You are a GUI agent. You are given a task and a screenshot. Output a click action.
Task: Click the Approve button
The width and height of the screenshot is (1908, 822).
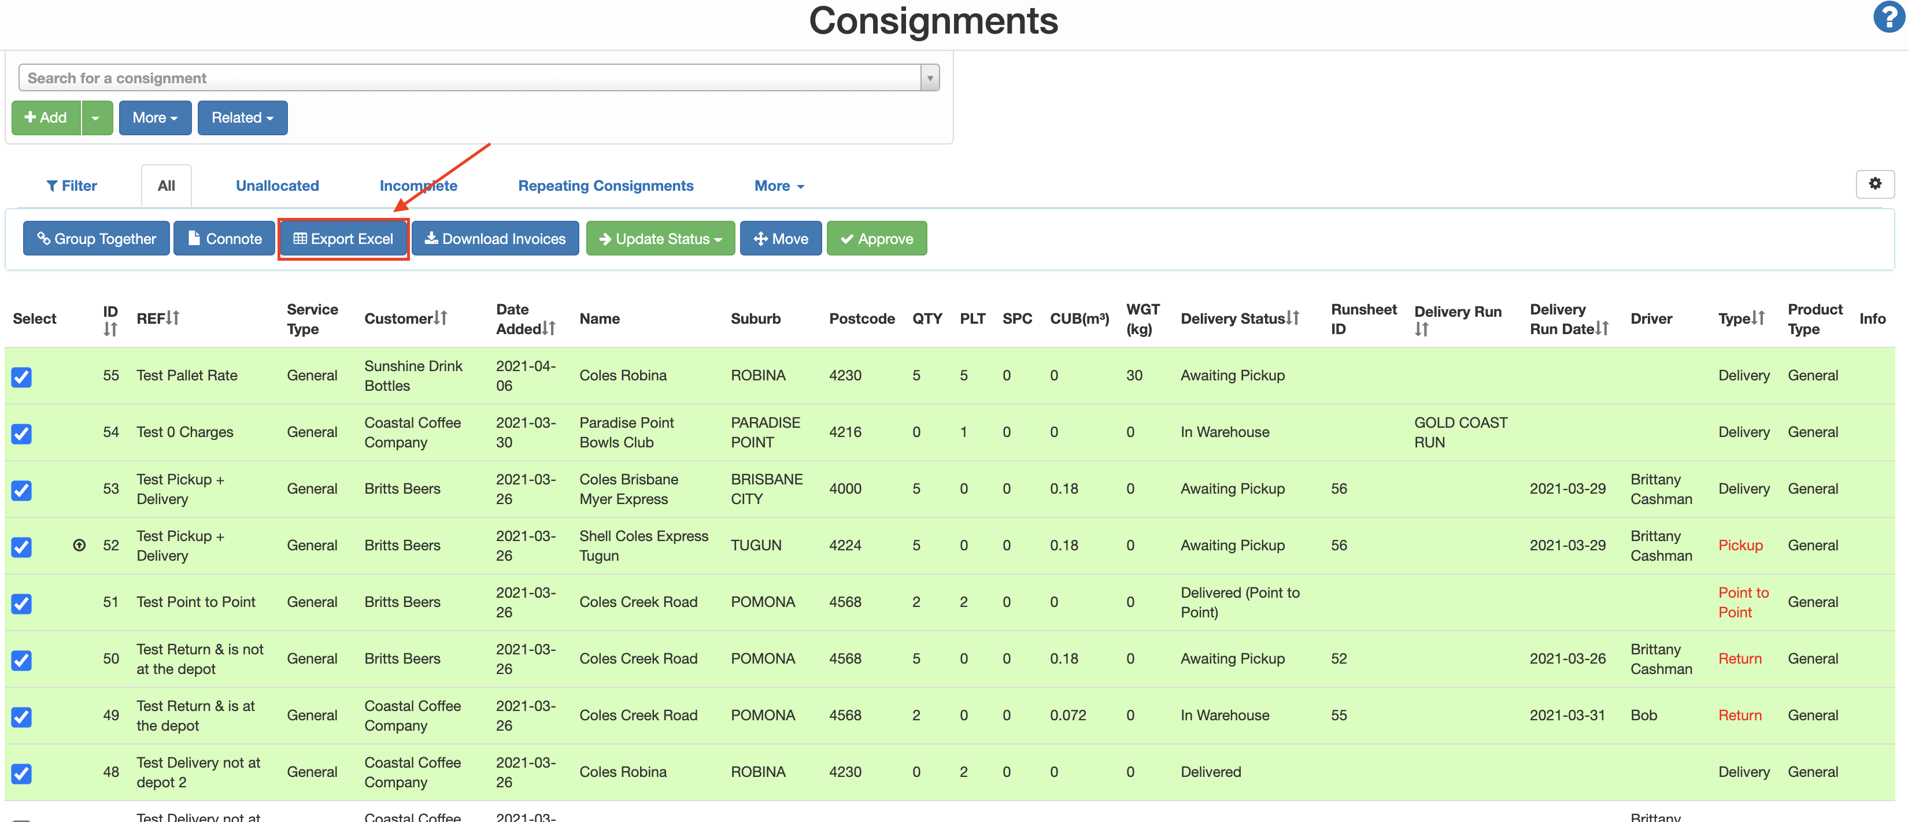click(876, 239)
